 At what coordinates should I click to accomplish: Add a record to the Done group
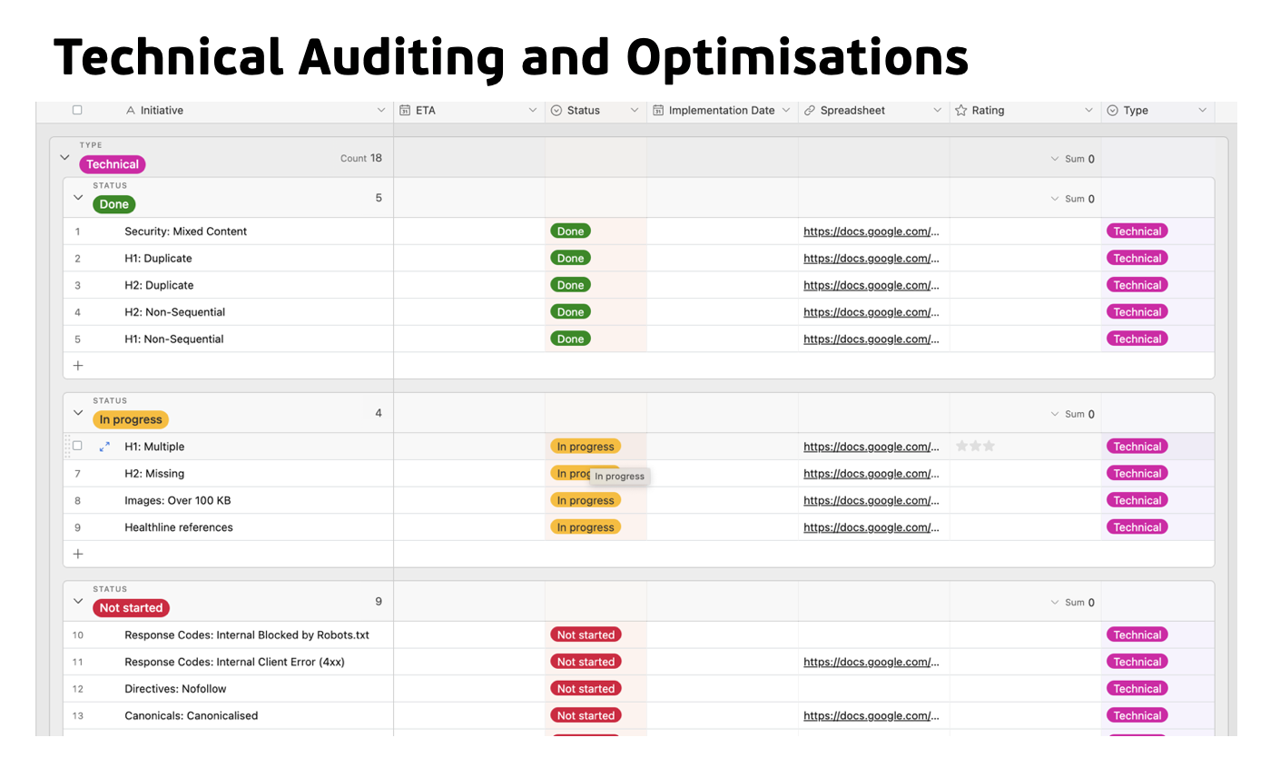pos(78,366)
